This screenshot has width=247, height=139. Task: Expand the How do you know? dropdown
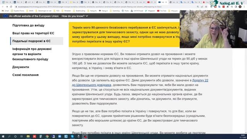75,16
